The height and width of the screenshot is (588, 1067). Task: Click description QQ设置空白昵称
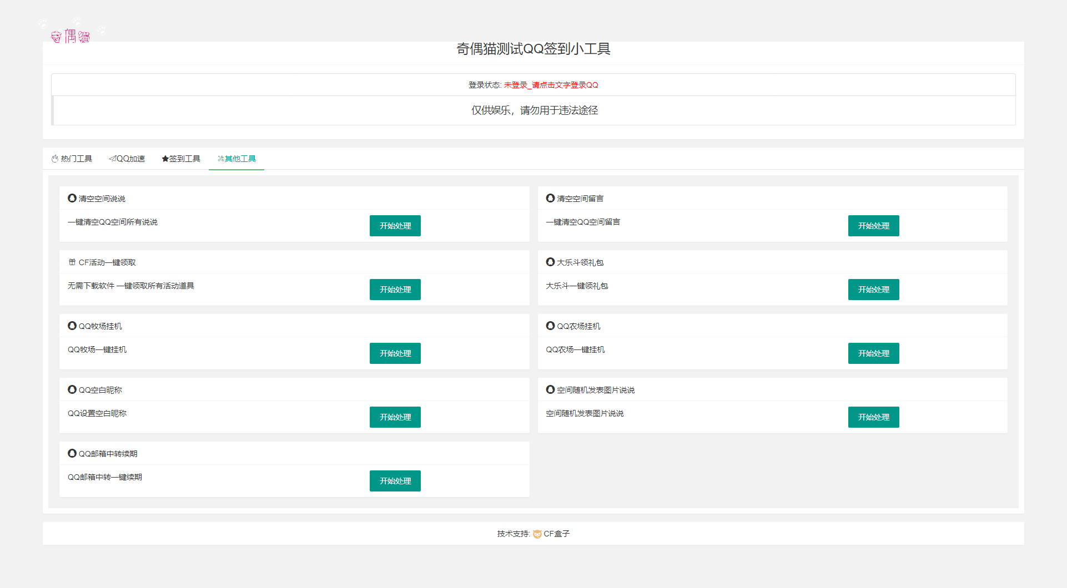(x=97, y=413)
